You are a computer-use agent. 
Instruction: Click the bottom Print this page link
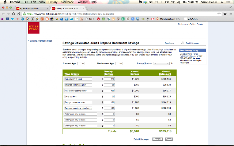(141, 139)
